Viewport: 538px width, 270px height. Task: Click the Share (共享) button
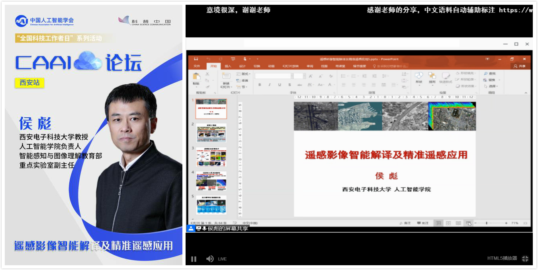click(520, 66)
